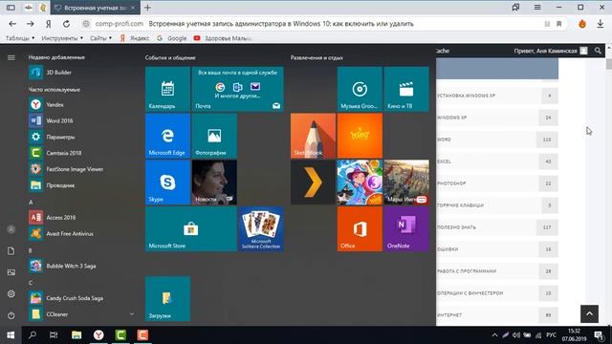This screenshot has width=612, height=344.
Task: Click the Windows Start button
Action: pyautogui.click(x=11, y=335)
